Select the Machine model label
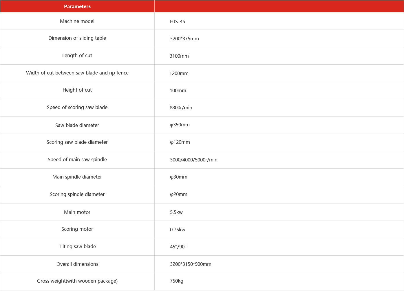 pyautogui.click(x=77, y=21)
